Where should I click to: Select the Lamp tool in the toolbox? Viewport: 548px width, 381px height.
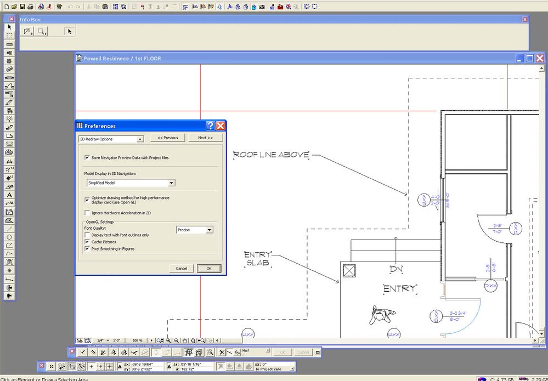coord(10,118)
